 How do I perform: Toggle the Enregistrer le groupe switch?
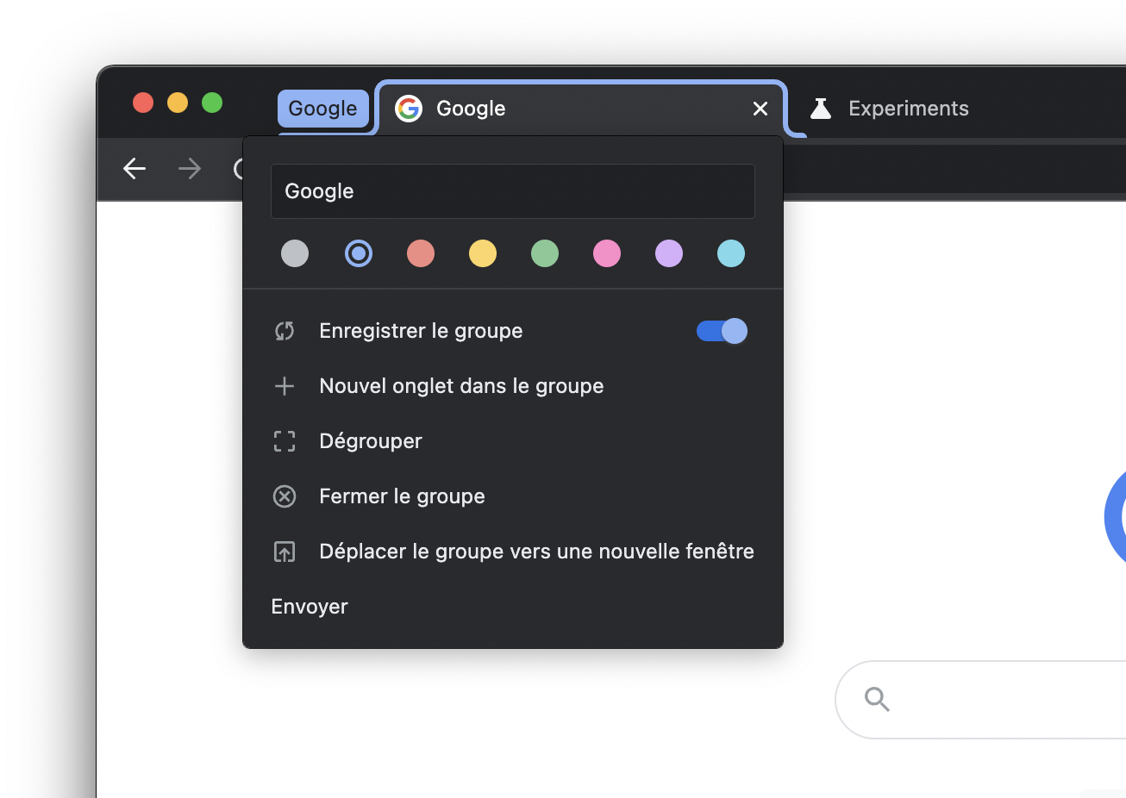[723, 331]
